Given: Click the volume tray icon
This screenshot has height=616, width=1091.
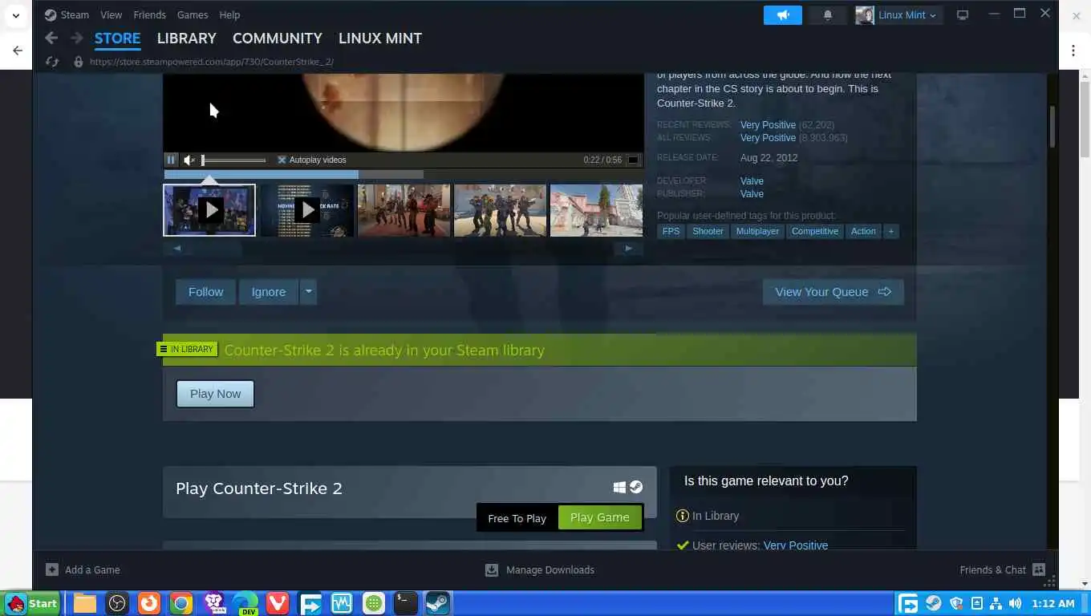Looking at the screenshot, I should pyautogui.click(x=1016, y=603).
